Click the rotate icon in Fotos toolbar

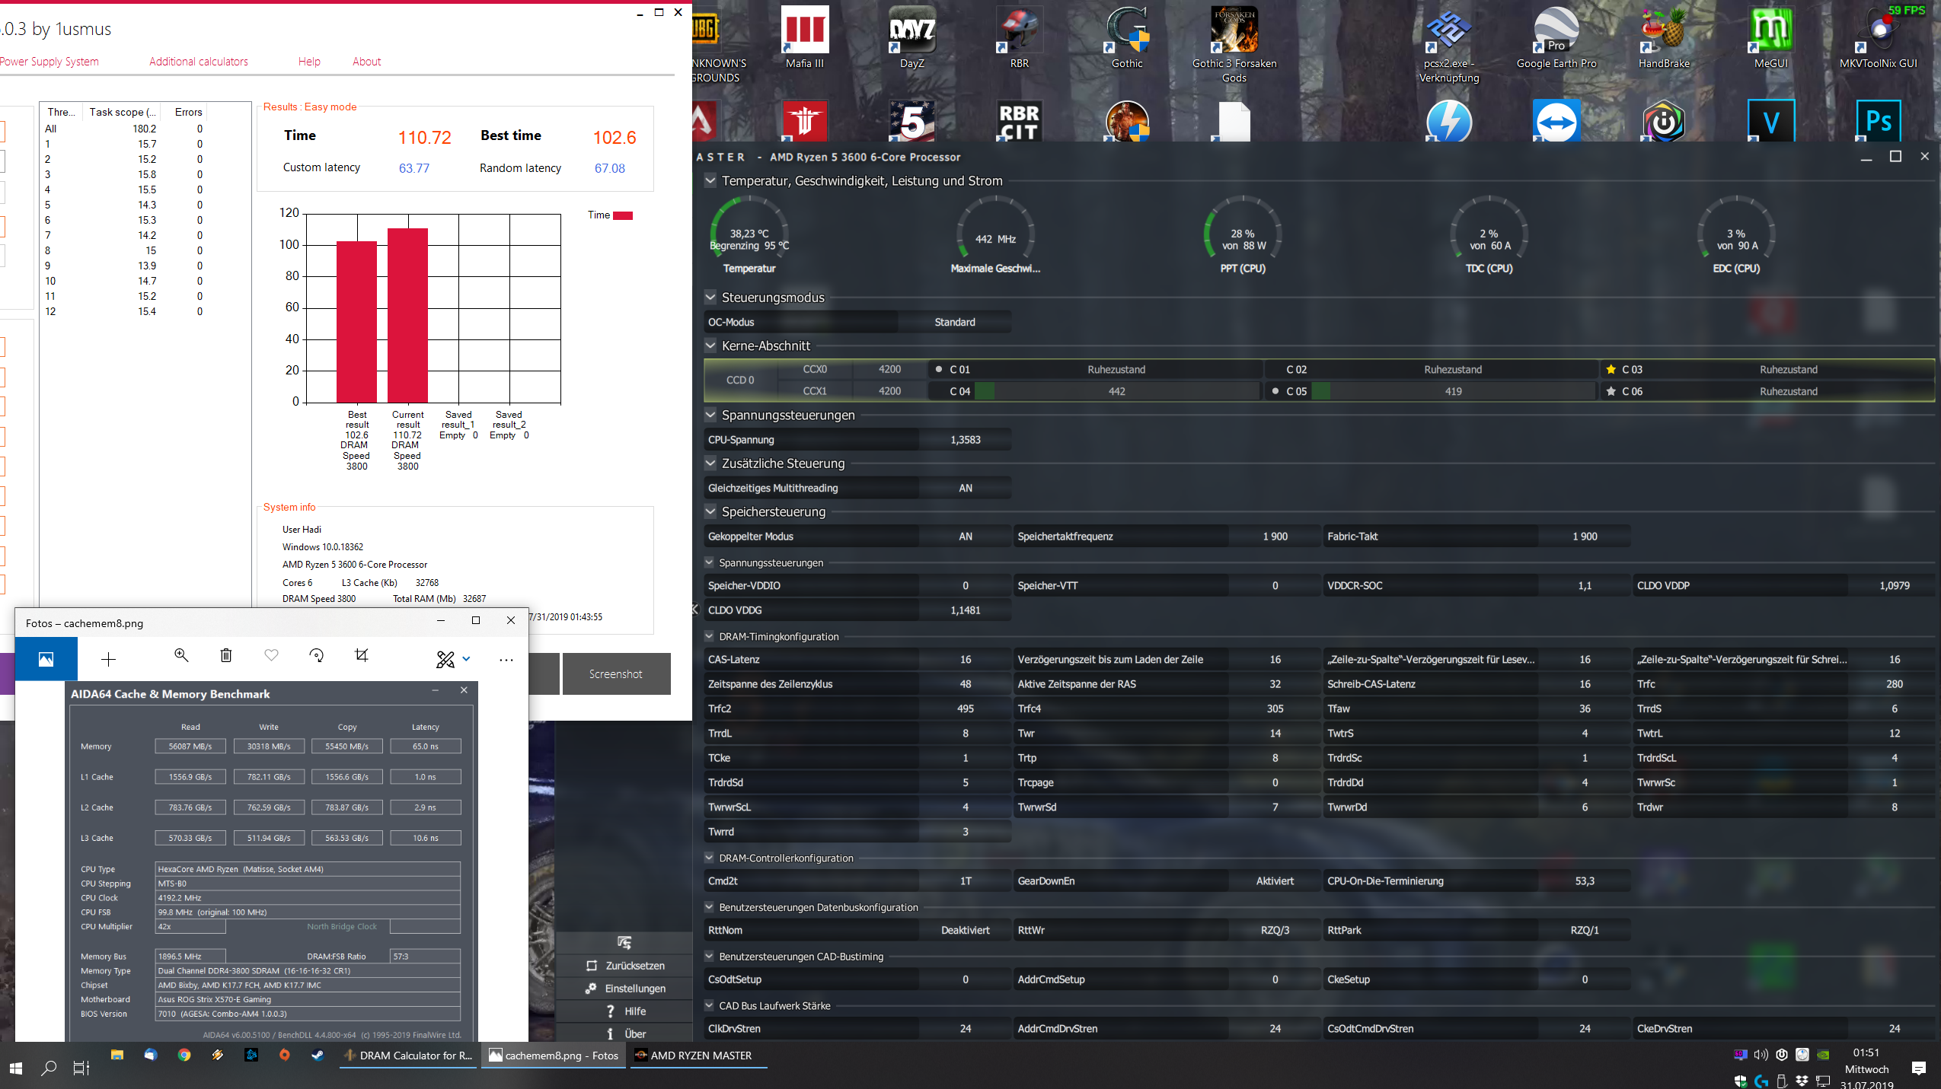coord(317,655)
